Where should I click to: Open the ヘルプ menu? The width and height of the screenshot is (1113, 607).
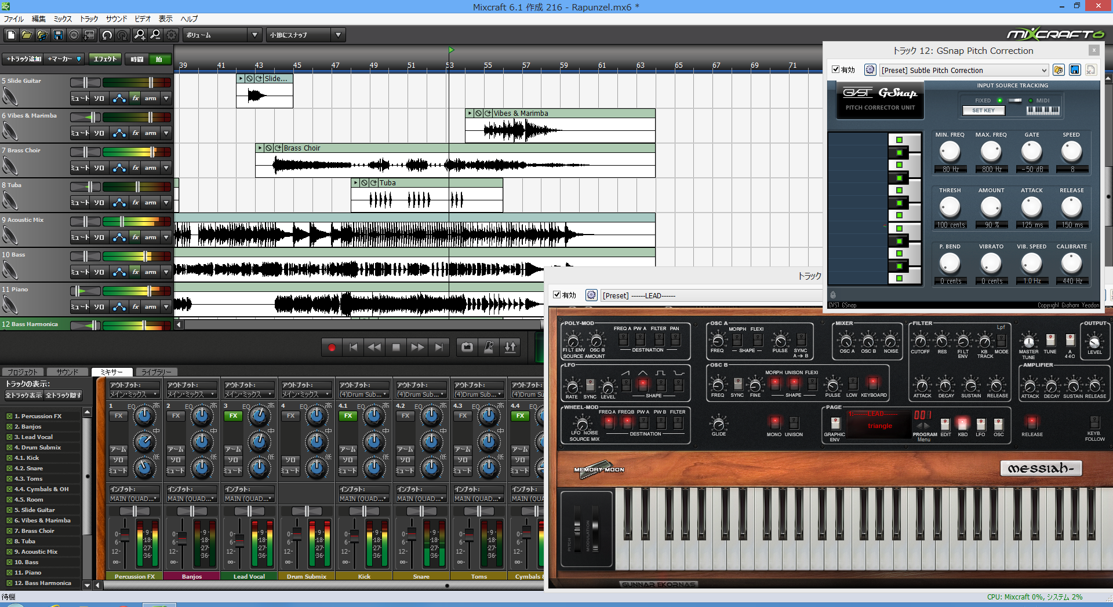point(189,19)
